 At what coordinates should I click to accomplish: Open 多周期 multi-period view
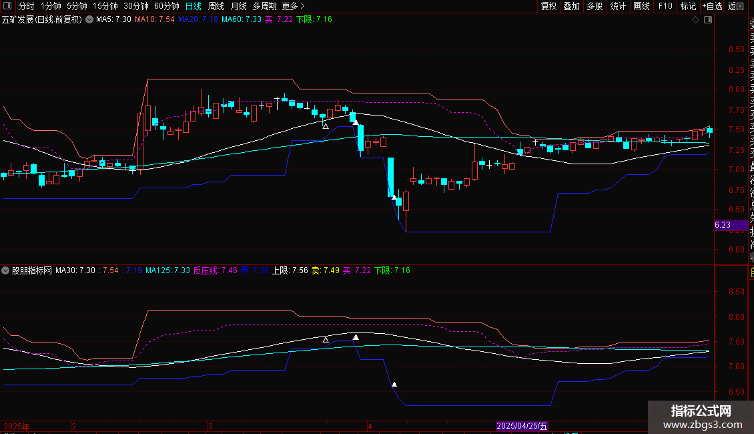264,6
